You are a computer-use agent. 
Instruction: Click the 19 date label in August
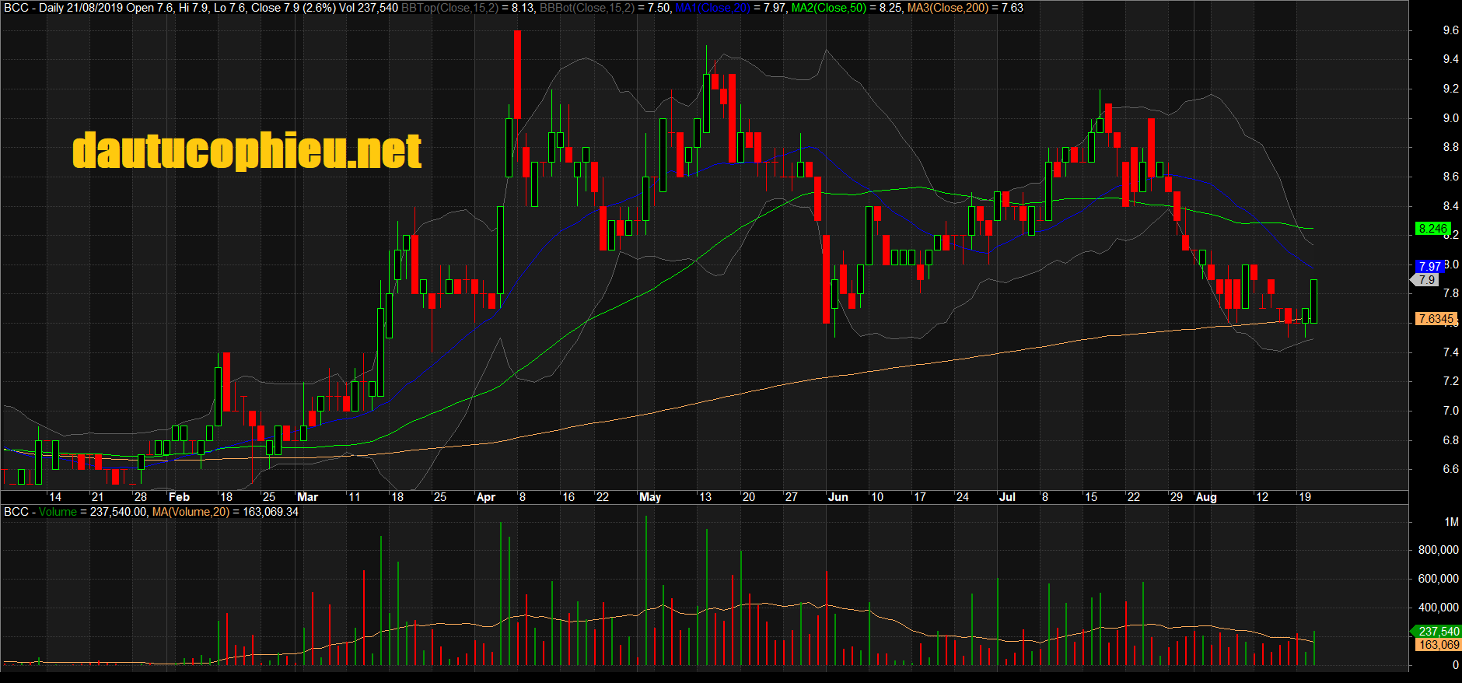tap(1305, 497)
